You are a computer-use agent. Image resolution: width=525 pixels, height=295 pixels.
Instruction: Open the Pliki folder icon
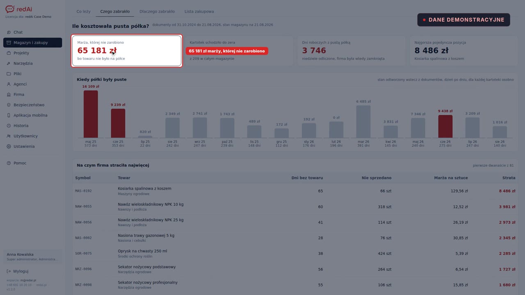[9, 74]
